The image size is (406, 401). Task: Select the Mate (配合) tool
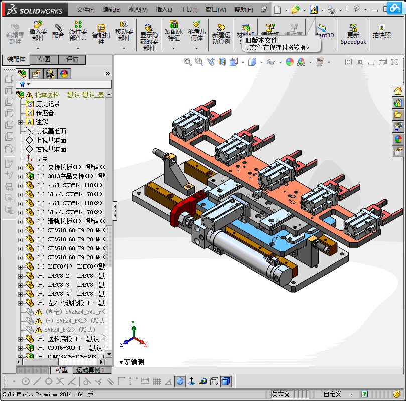pyautogui.click(x=58, y=31)
